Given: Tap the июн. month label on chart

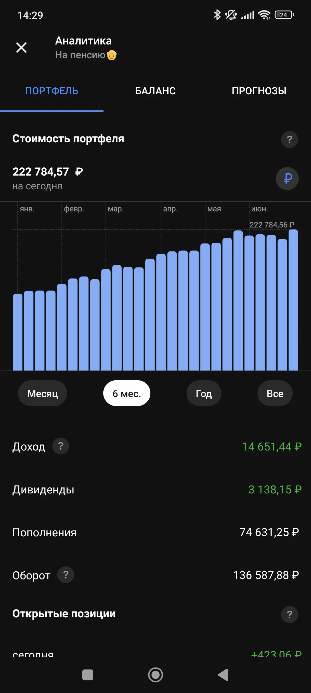Looking at the screenshot, I should click(x=260, y=209).
